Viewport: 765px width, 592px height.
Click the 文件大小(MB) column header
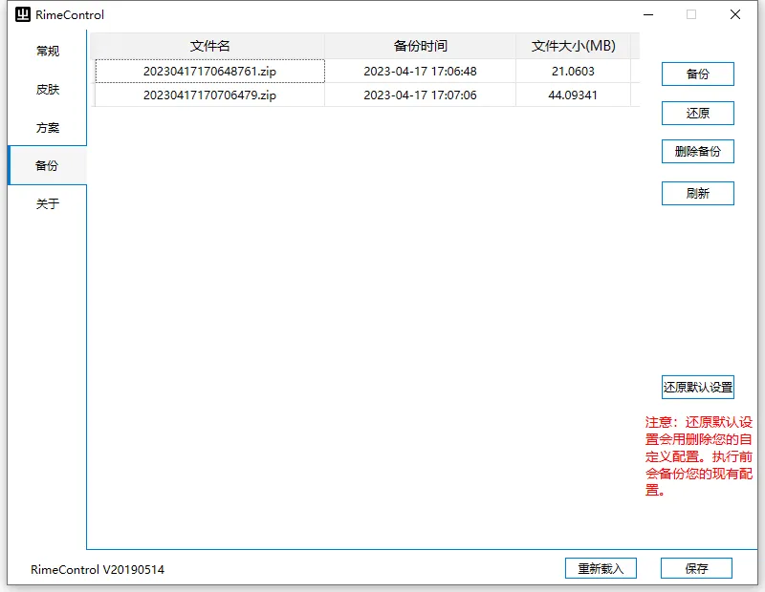pyautogui.click(x=573, y=46)
